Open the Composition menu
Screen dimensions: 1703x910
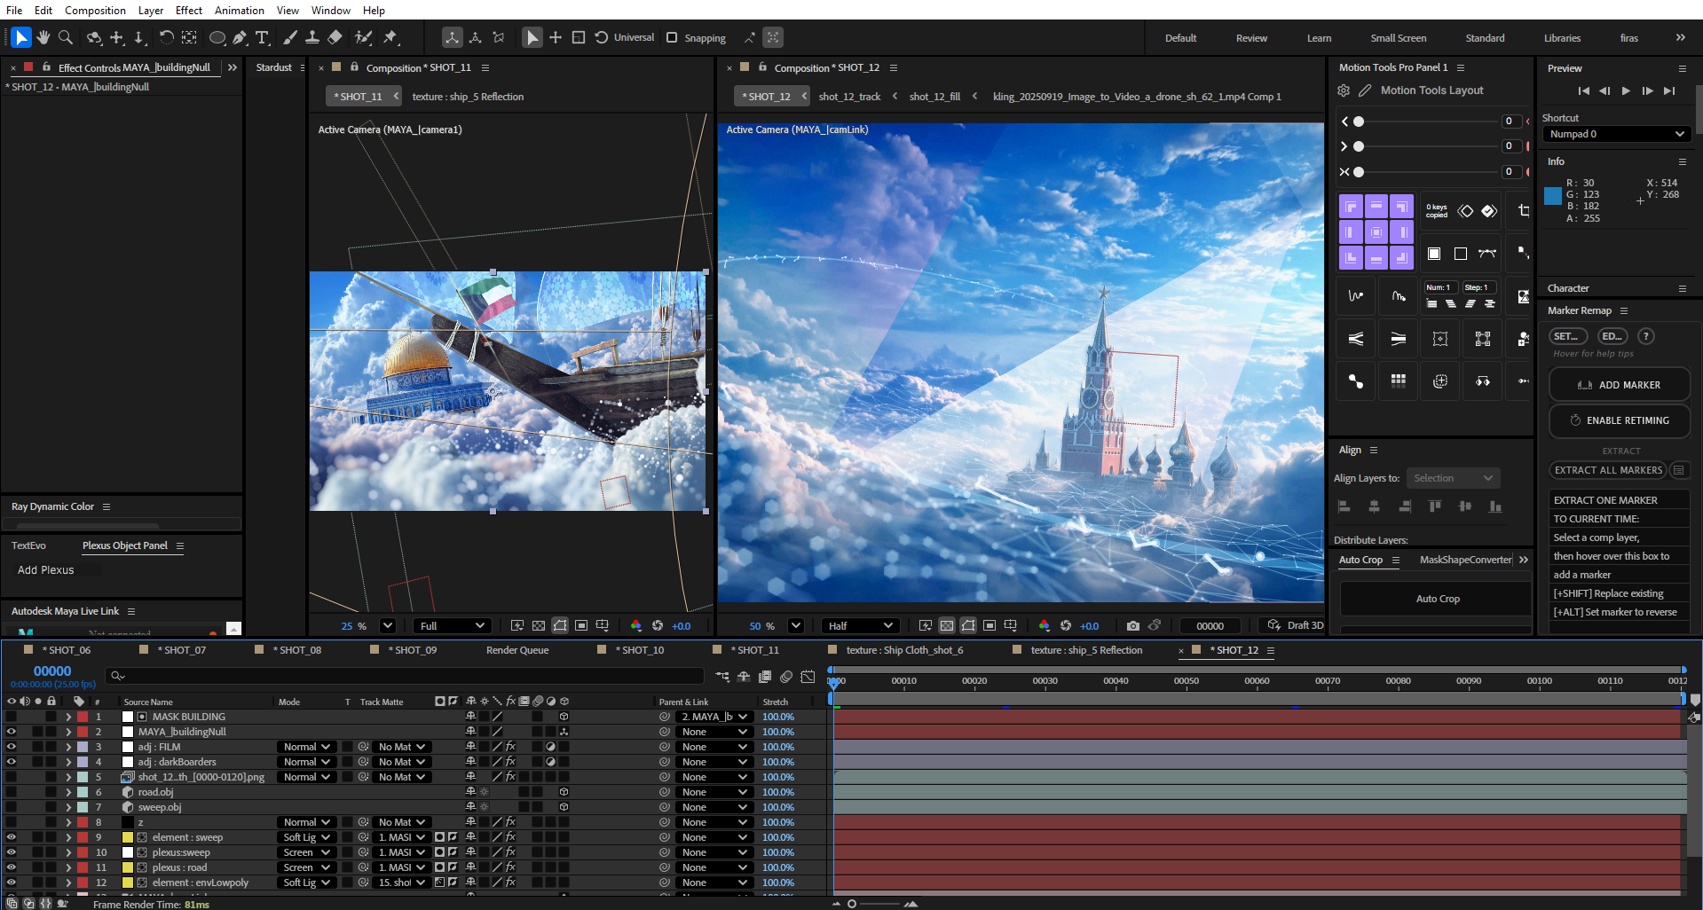(x=95, y=10)
